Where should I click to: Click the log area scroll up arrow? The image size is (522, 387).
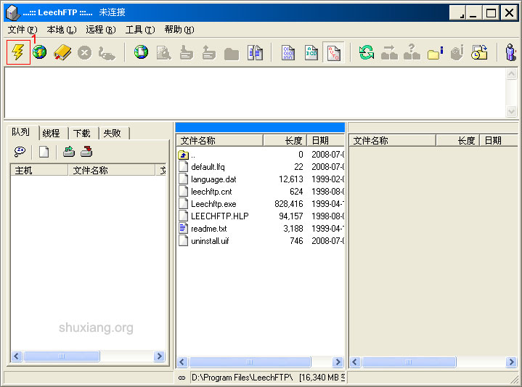512,73
